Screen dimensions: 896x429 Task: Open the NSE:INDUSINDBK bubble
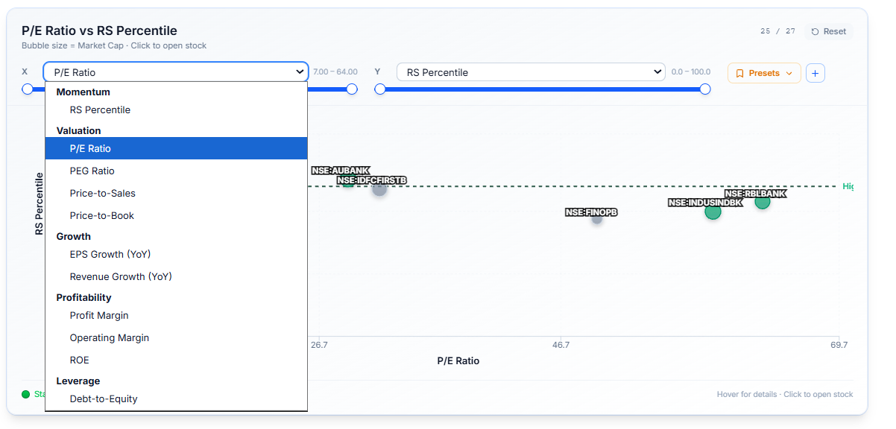click(x=713, y=212)
